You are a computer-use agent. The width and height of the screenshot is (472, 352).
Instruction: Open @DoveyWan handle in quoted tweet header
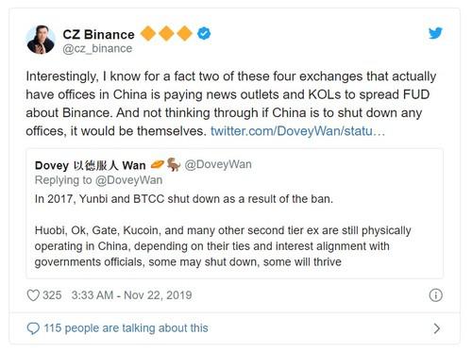218,164
